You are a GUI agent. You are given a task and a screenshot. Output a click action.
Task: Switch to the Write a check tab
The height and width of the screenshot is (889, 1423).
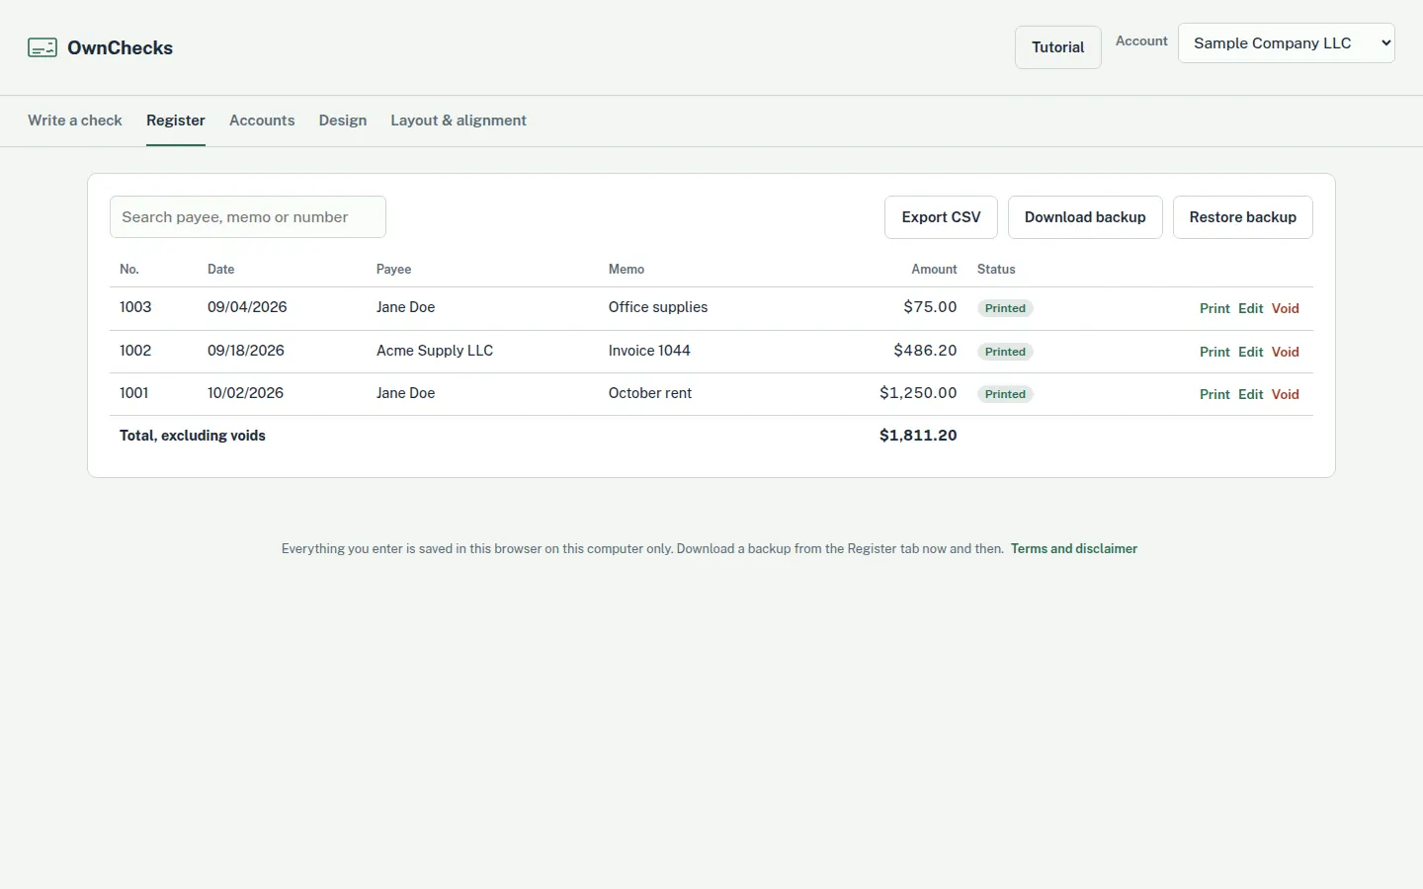click(x=75, y=121)
